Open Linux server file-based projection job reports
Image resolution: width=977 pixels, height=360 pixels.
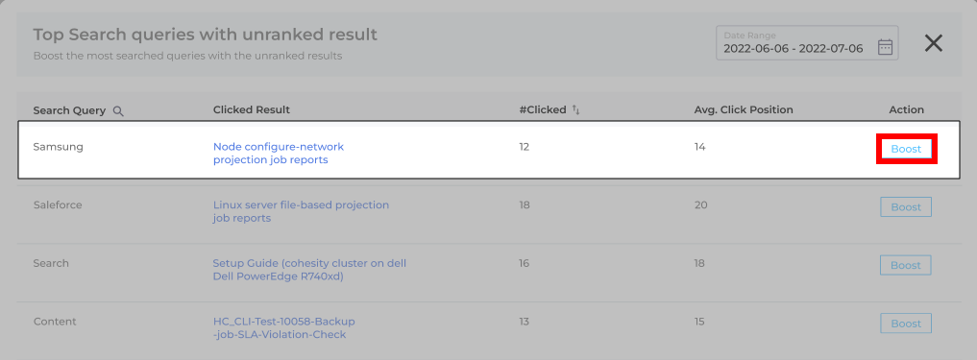point(301,211)
